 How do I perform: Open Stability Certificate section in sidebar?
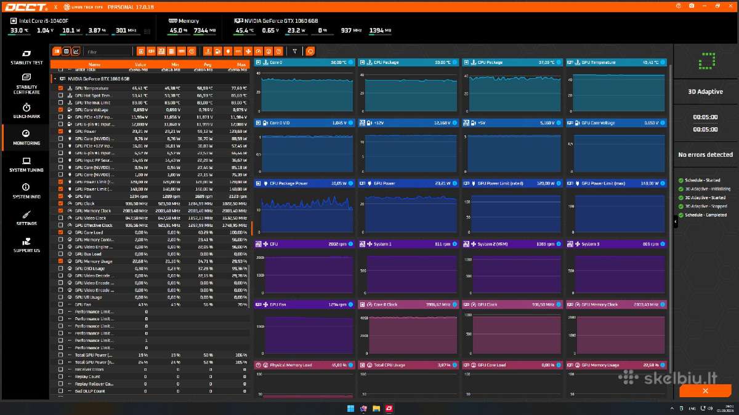click(26, 84)
